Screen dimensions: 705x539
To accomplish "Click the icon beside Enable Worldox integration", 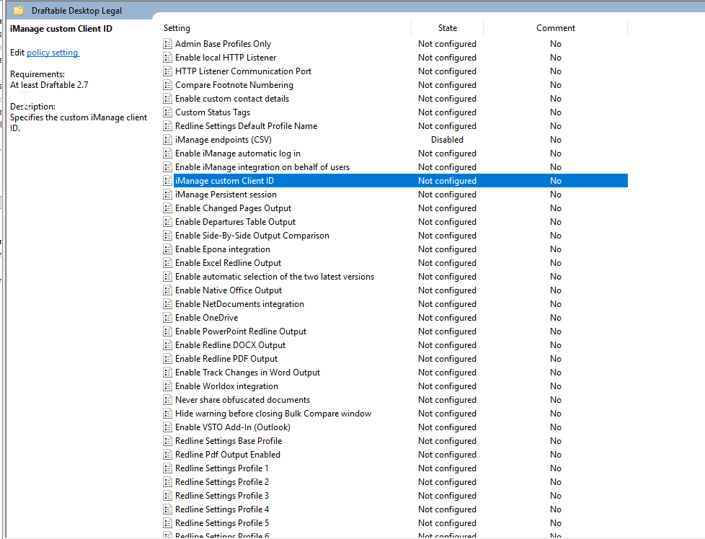I will pos(167,386).
